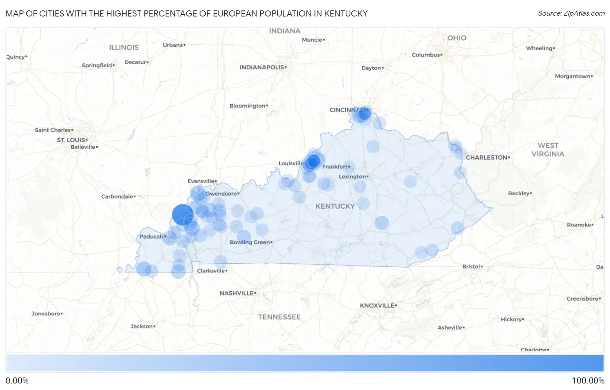Click the Muncie label
Screen dimensions: 610x390
coord(312,40)
